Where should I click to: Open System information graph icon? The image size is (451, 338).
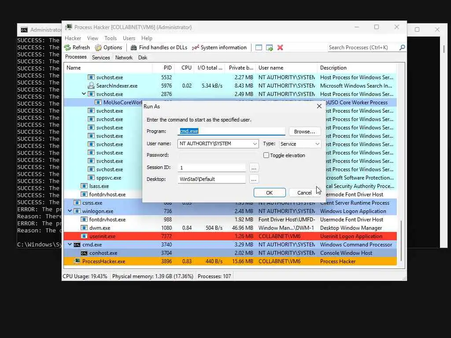[196, 48]
